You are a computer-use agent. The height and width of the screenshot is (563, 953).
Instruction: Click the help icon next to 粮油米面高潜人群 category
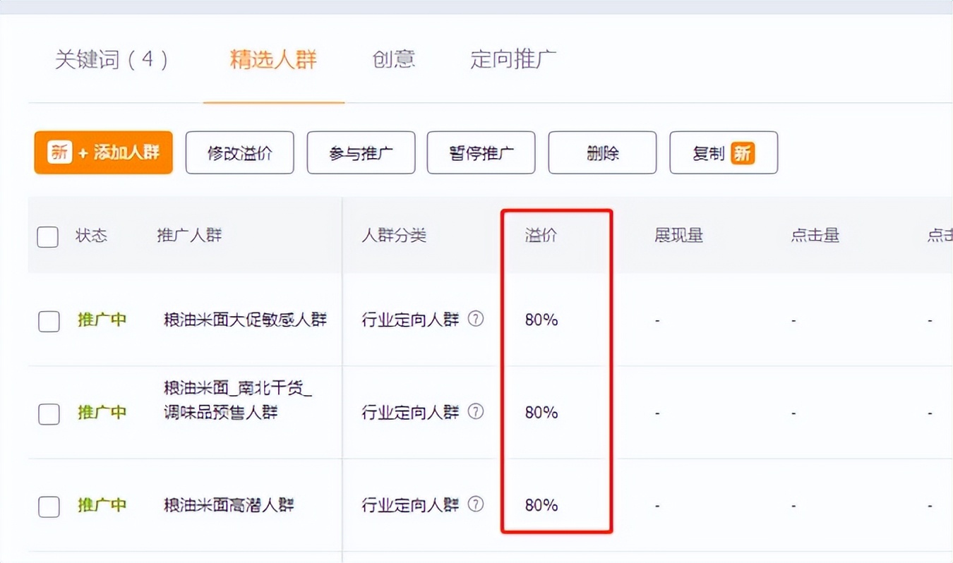pos(476,504)
